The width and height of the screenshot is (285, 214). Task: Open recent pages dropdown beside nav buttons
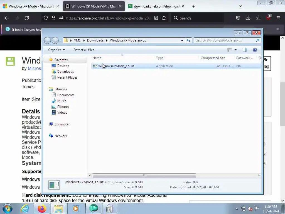click(x=61, y=41)
